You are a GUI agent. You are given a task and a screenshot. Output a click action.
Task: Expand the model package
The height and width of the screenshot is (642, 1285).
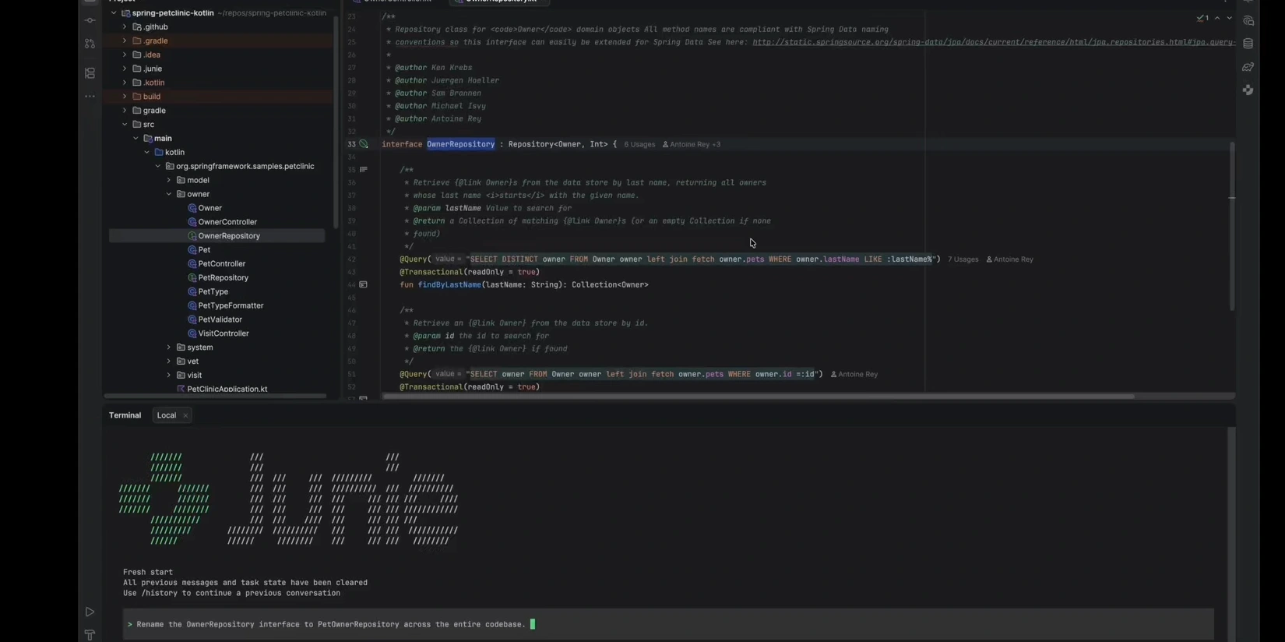[x=169, y=180]
